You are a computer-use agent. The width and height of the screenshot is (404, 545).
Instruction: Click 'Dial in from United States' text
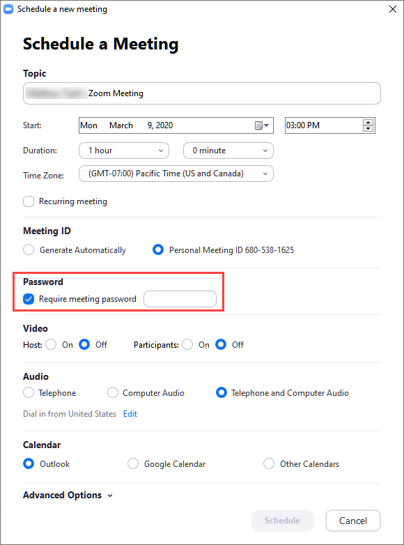click(x=70, y=414)
